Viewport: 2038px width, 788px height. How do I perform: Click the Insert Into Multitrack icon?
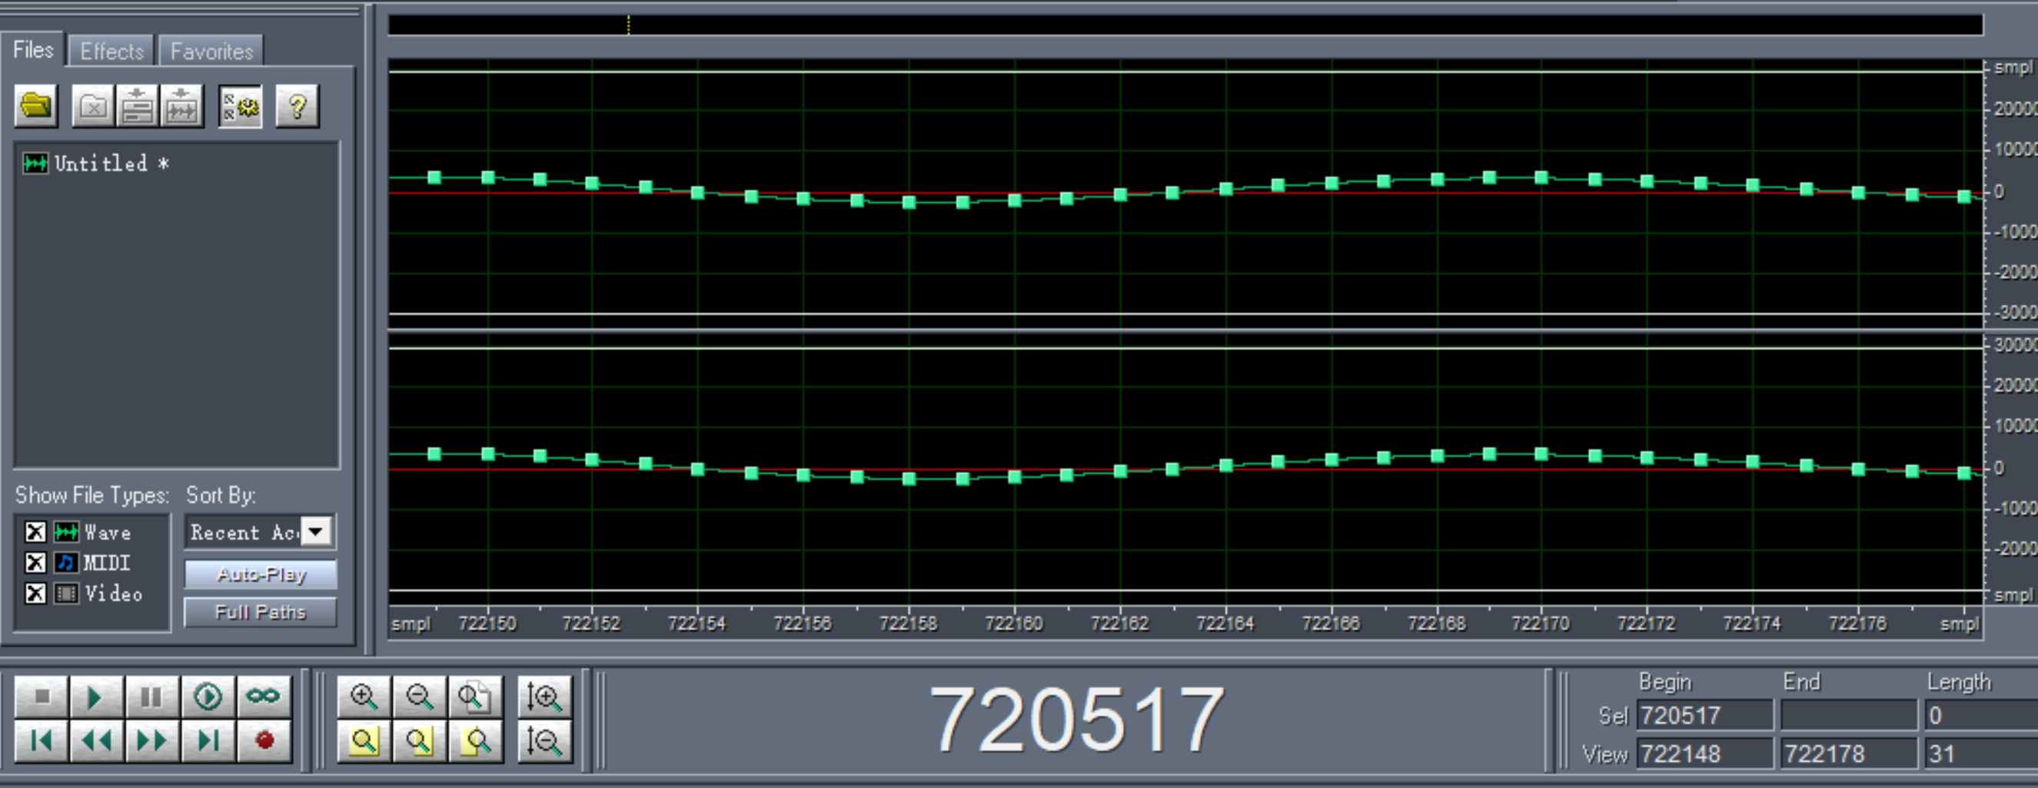(137, 106)
